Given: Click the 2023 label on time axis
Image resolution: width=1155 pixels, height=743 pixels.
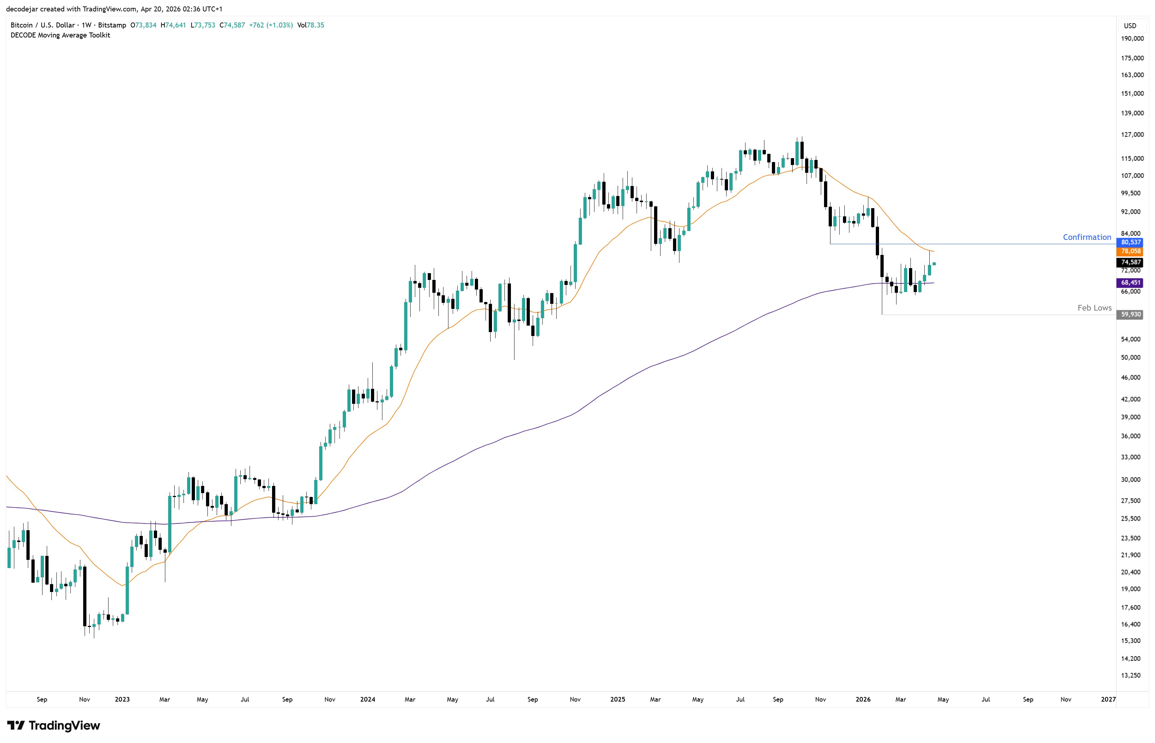Looking at the screenshot, I should 122,699.
